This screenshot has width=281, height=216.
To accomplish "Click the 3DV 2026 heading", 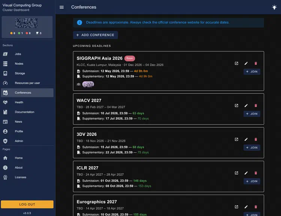I will click(87, 134).
